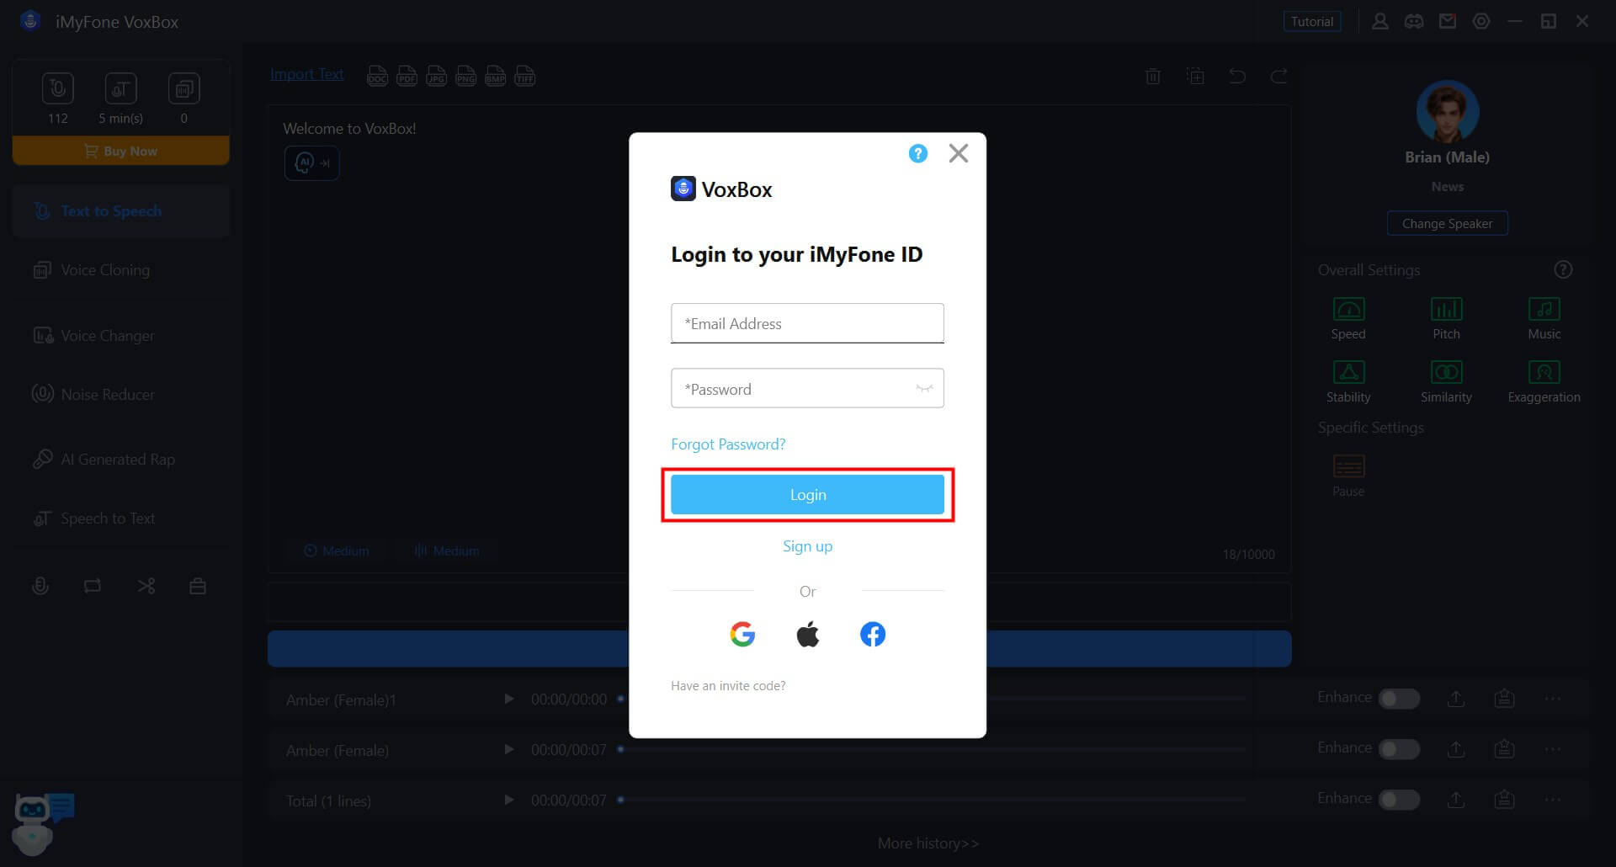Click the add block icon in editor toolbar
The image size is (1616, 867).
point(1195,77)
